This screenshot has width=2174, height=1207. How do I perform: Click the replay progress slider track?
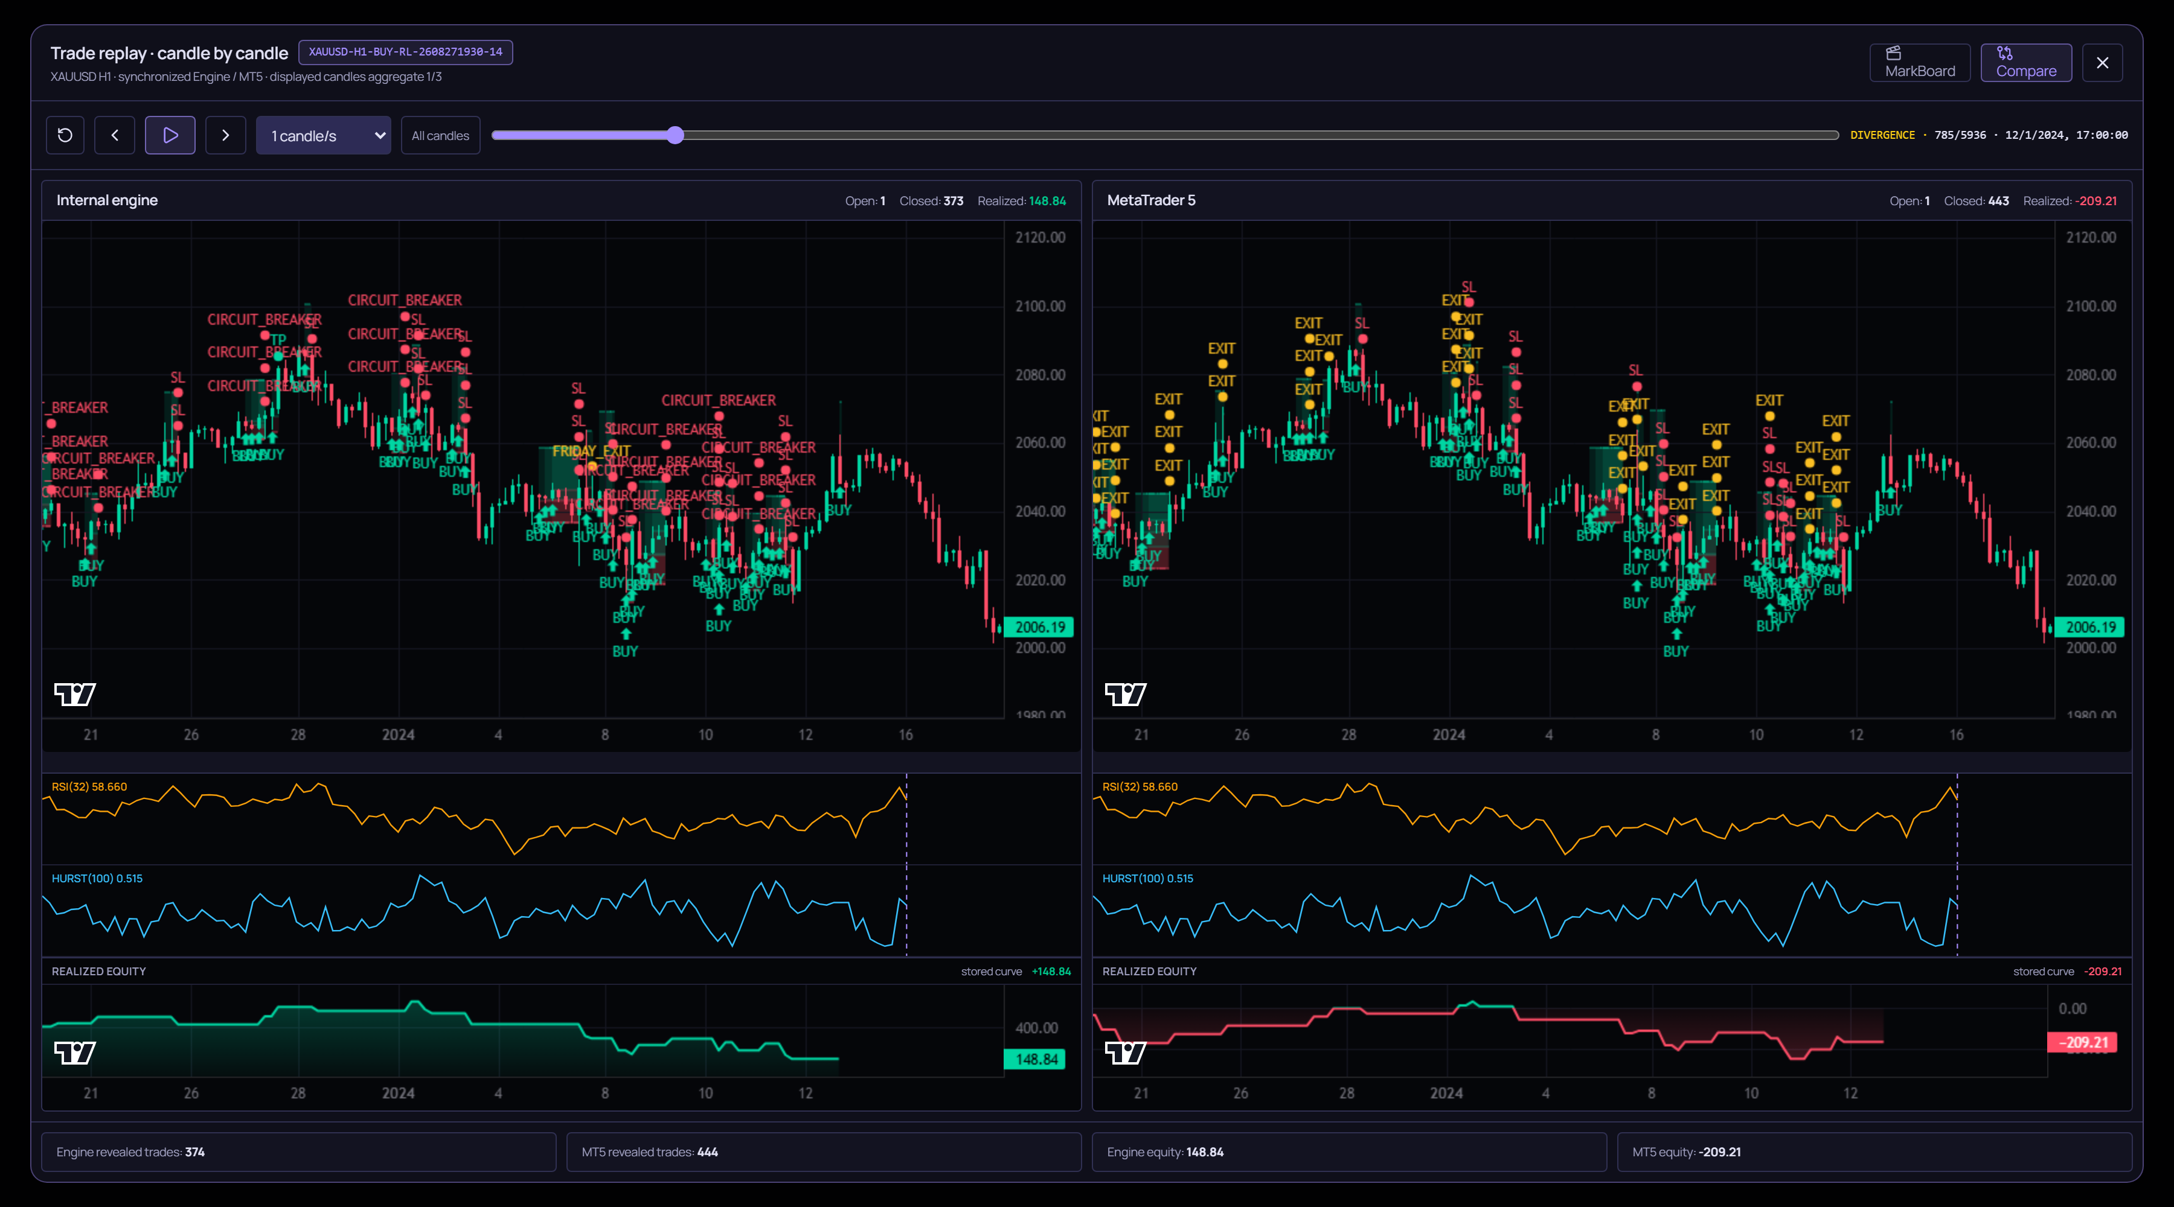tap(1165, 135)
